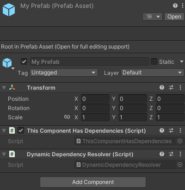Click Rotation Y field
The image size is (185, 190).
133,108
